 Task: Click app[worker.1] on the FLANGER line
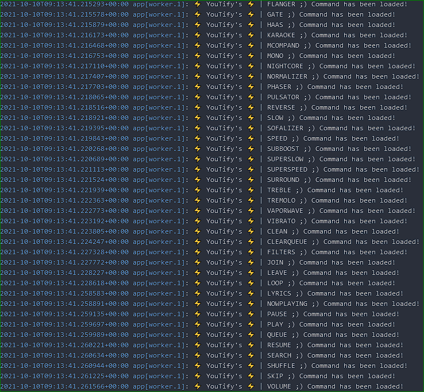coord(161,5)
